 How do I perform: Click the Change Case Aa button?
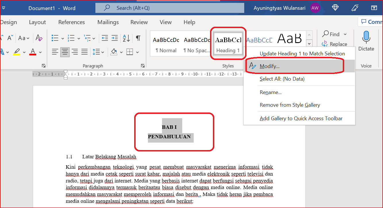[x=24, y=38]
